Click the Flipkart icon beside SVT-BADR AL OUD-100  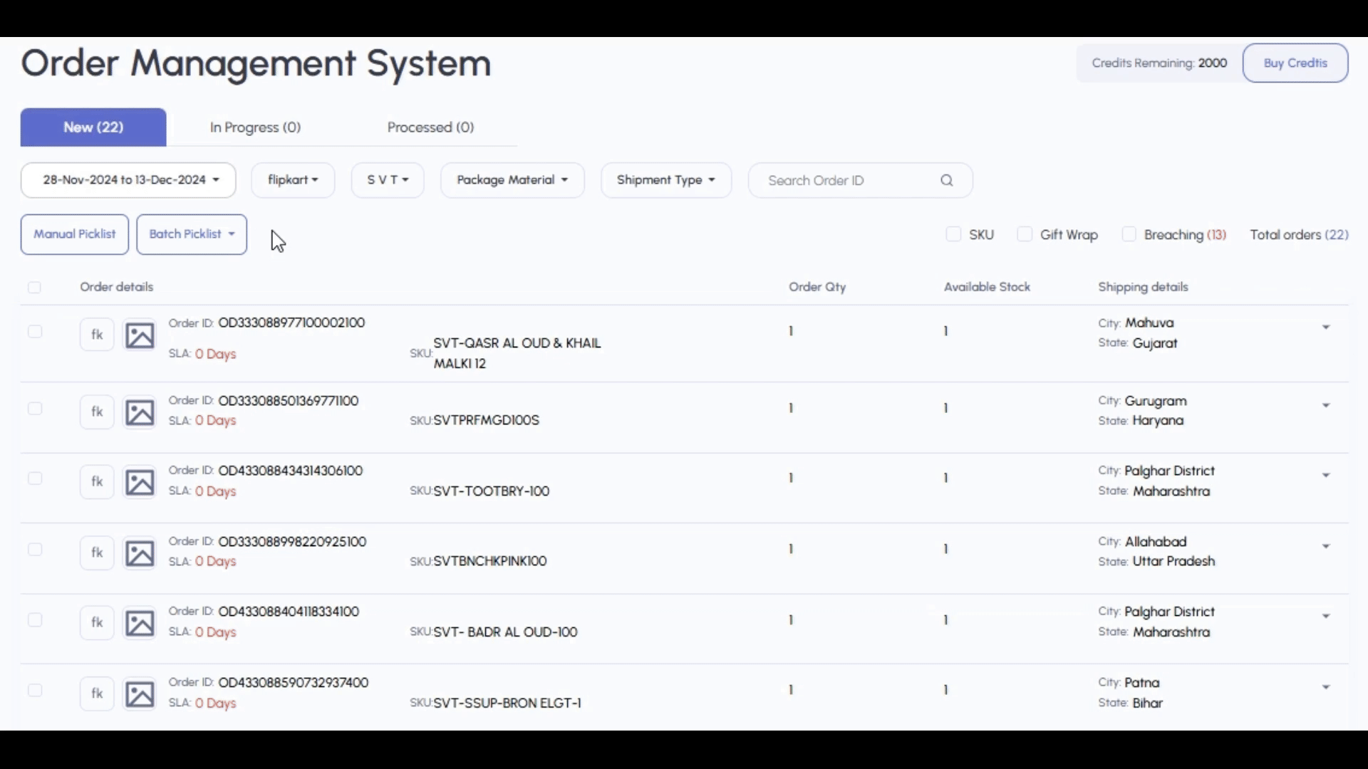coord(97,622)
